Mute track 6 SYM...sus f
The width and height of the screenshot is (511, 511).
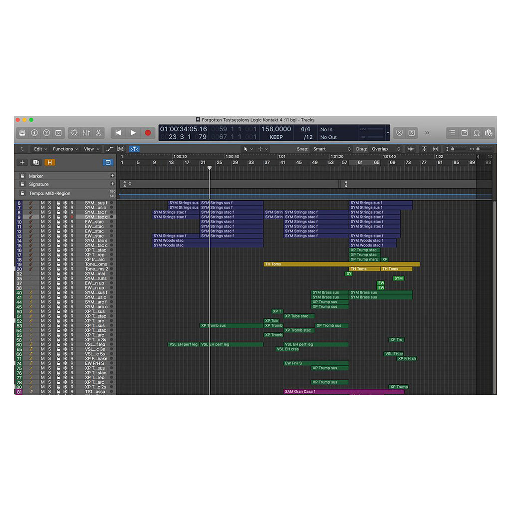(x=43, y=203)
